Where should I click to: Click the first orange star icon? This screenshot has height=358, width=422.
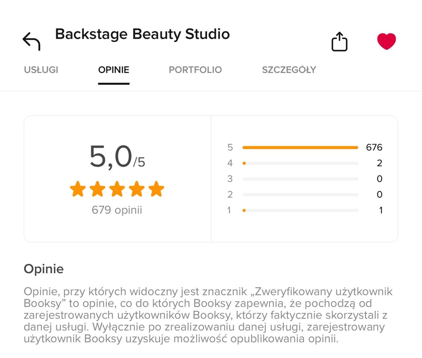[x=78, y=189]
